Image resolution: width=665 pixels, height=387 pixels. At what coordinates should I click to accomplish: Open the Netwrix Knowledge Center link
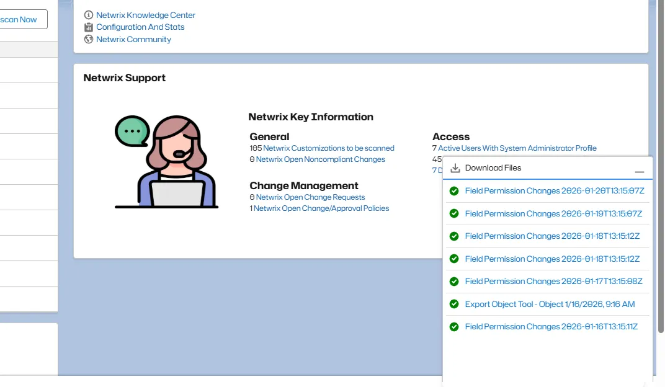pyautogui.click(x=146, y=15)
